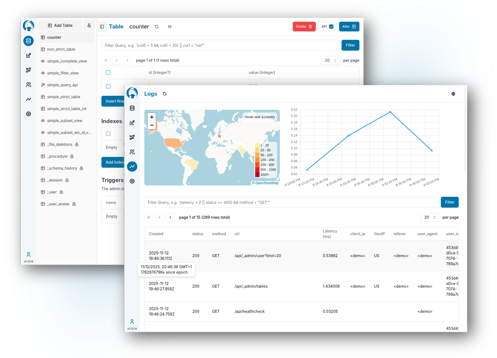Click the globe icon in Logs header
The width and height of the screenshot is (497, 358).
pyautogui.click(x=453, y=94)
